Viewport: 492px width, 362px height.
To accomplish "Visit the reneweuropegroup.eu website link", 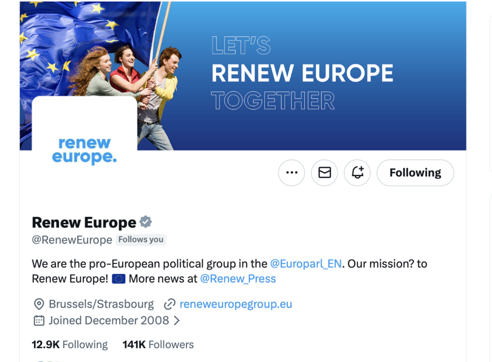I will (236, 304).
